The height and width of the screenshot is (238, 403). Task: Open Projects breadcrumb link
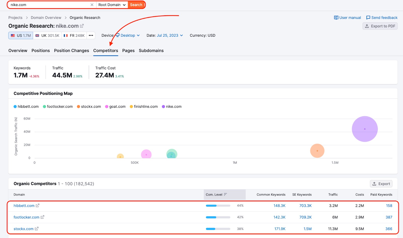point(15,18)
